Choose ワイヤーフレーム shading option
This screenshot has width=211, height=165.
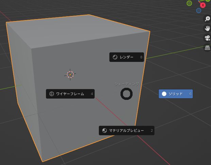point(70,94)
